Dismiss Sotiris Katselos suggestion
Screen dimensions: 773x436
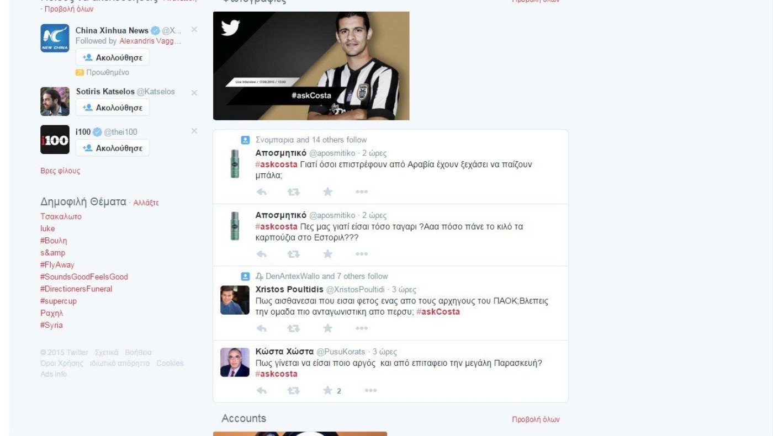click(194, 93)
